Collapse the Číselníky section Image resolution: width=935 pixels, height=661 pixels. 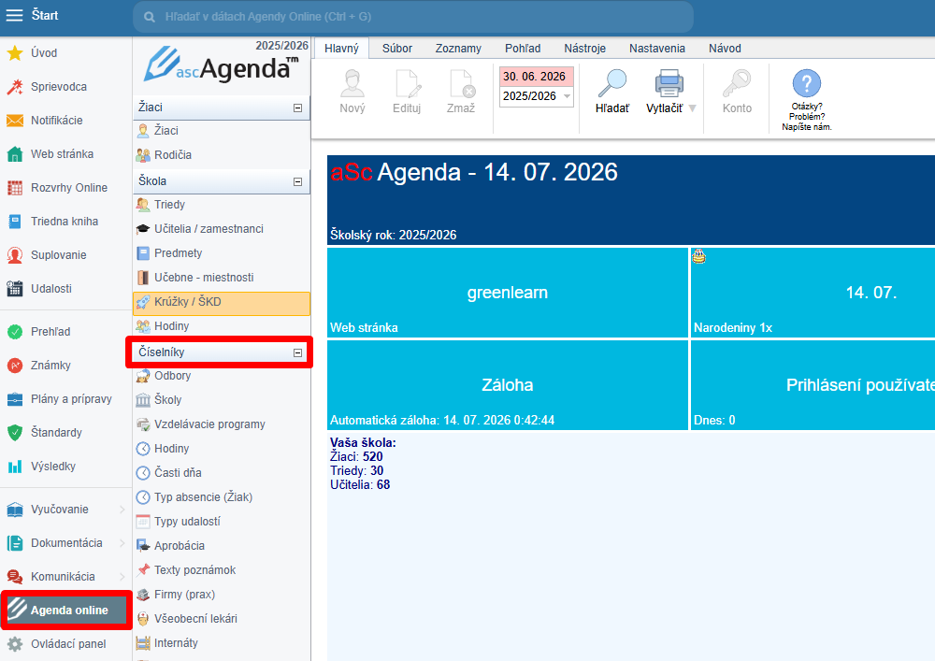tap(297, 352)
